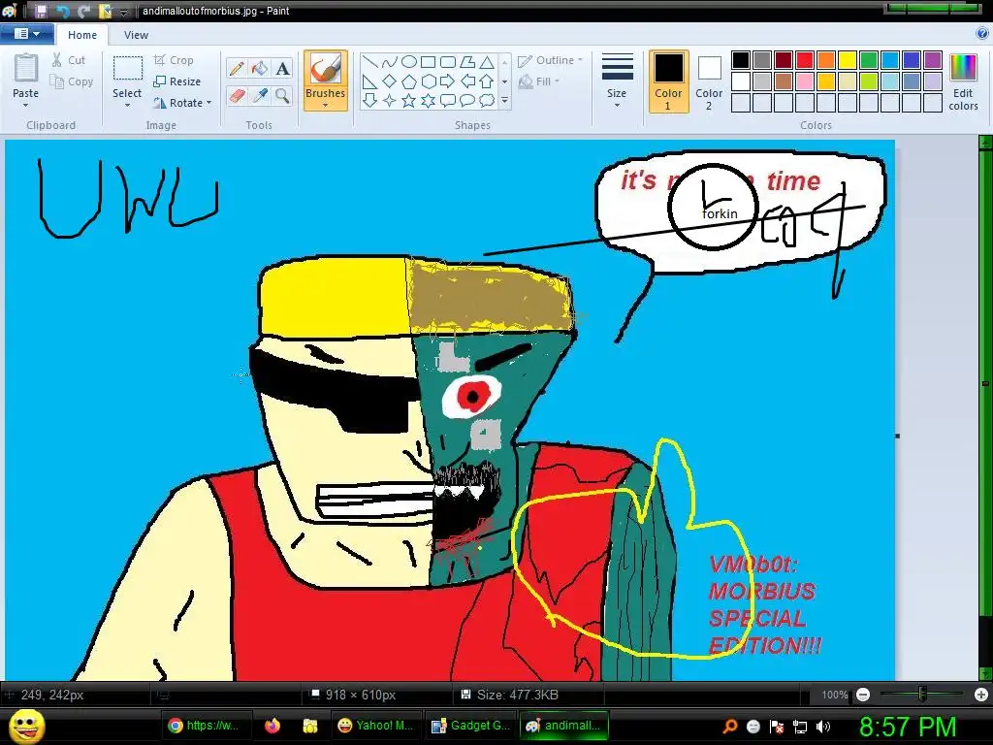This screenshot has height=745, width=993.
Task: Click the Save icon in title bar
Action: tap(41, 11)
